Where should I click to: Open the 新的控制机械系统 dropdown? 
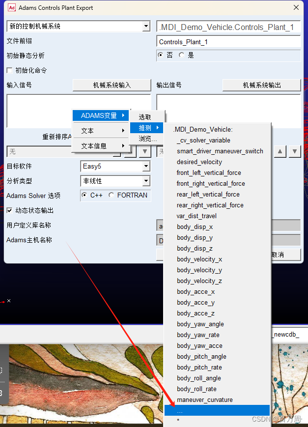pos(146,26)
